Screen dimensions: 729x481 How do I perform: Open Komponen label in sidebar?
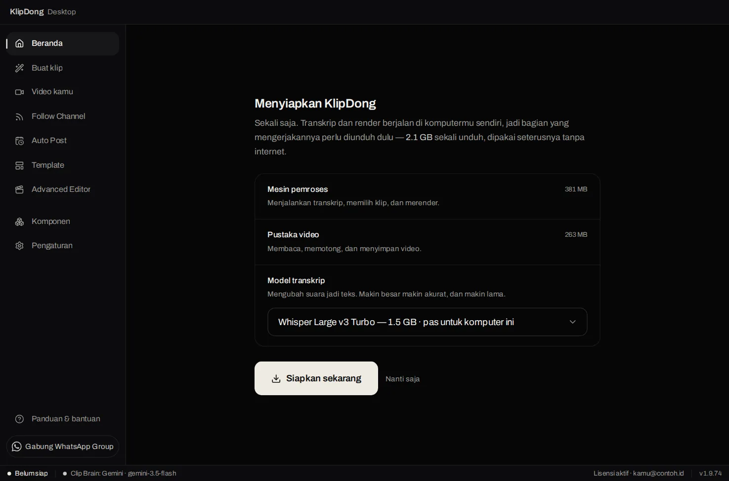pos(51,222)
